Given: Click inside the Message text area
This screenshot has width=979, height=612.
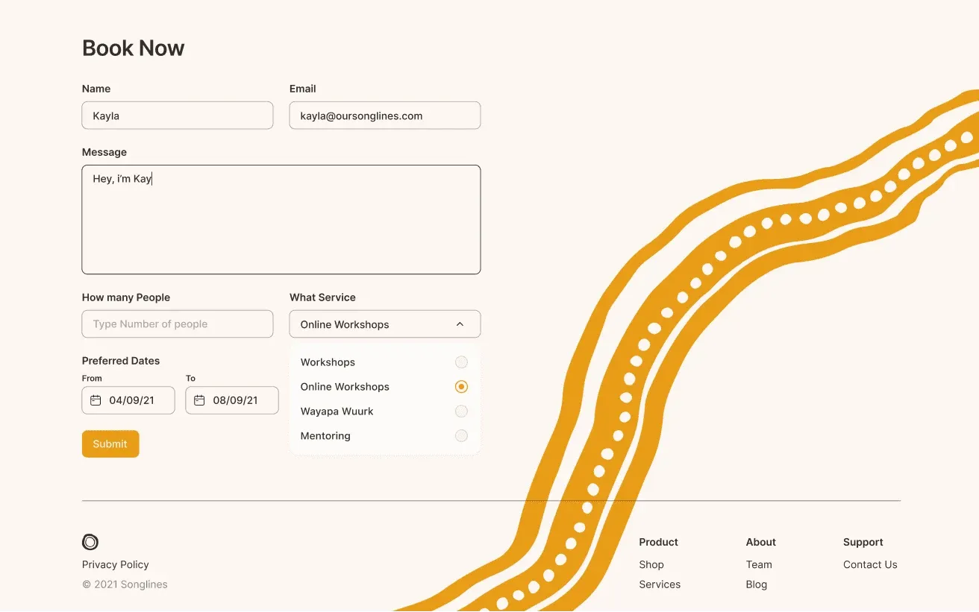Looking at the screenshot, I should (281, 220).
